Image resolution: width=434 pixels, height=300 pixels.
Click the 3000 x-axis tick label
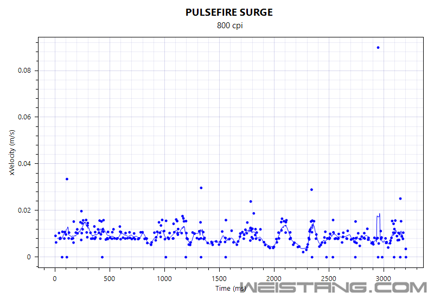pos(384,279)
